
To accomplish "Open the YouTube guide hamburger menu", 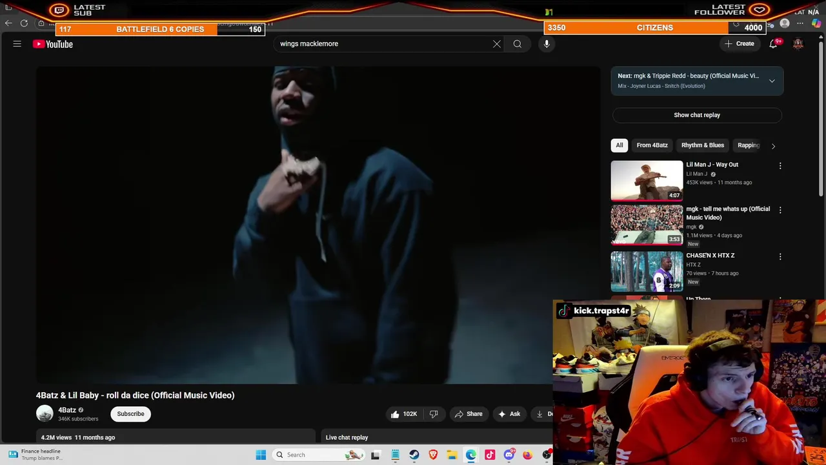I will click(17, 44).
